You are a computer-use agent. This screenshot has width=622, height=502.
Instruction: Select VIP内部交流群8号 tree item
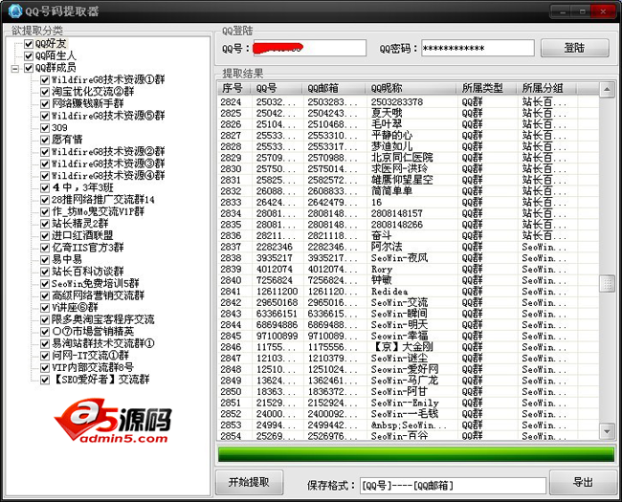coord(93,367)
